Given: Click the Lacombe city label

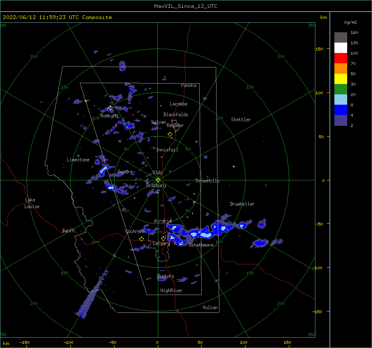Looking at the screenshot, I should pyautogui.click(x=179, y=104).
